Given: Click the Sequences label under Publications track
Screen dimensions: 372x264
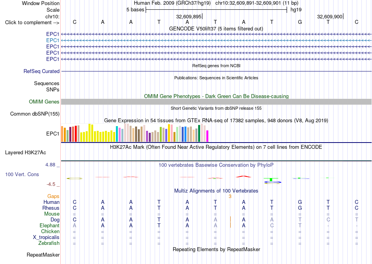Looking at the screenshot, I should pos(47,83).
